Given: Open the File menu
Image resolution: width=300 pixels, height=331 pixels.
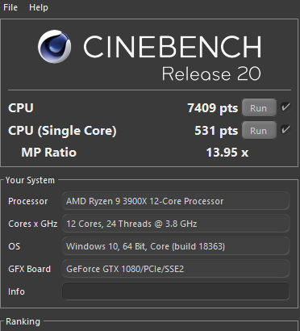Looking at the screenshot, I should click(10, 7).
